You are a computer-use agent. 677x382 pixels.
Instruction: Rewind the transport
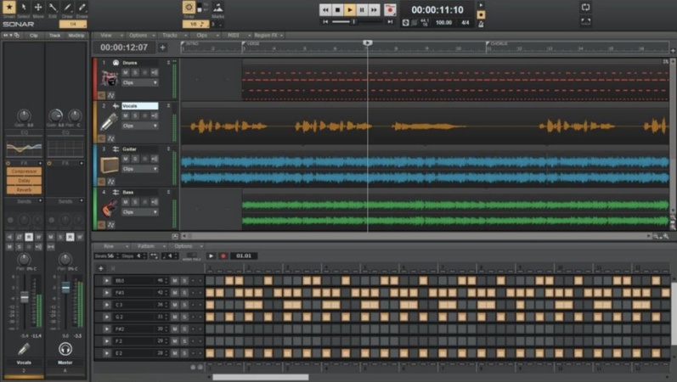click(x=325, y=9)
